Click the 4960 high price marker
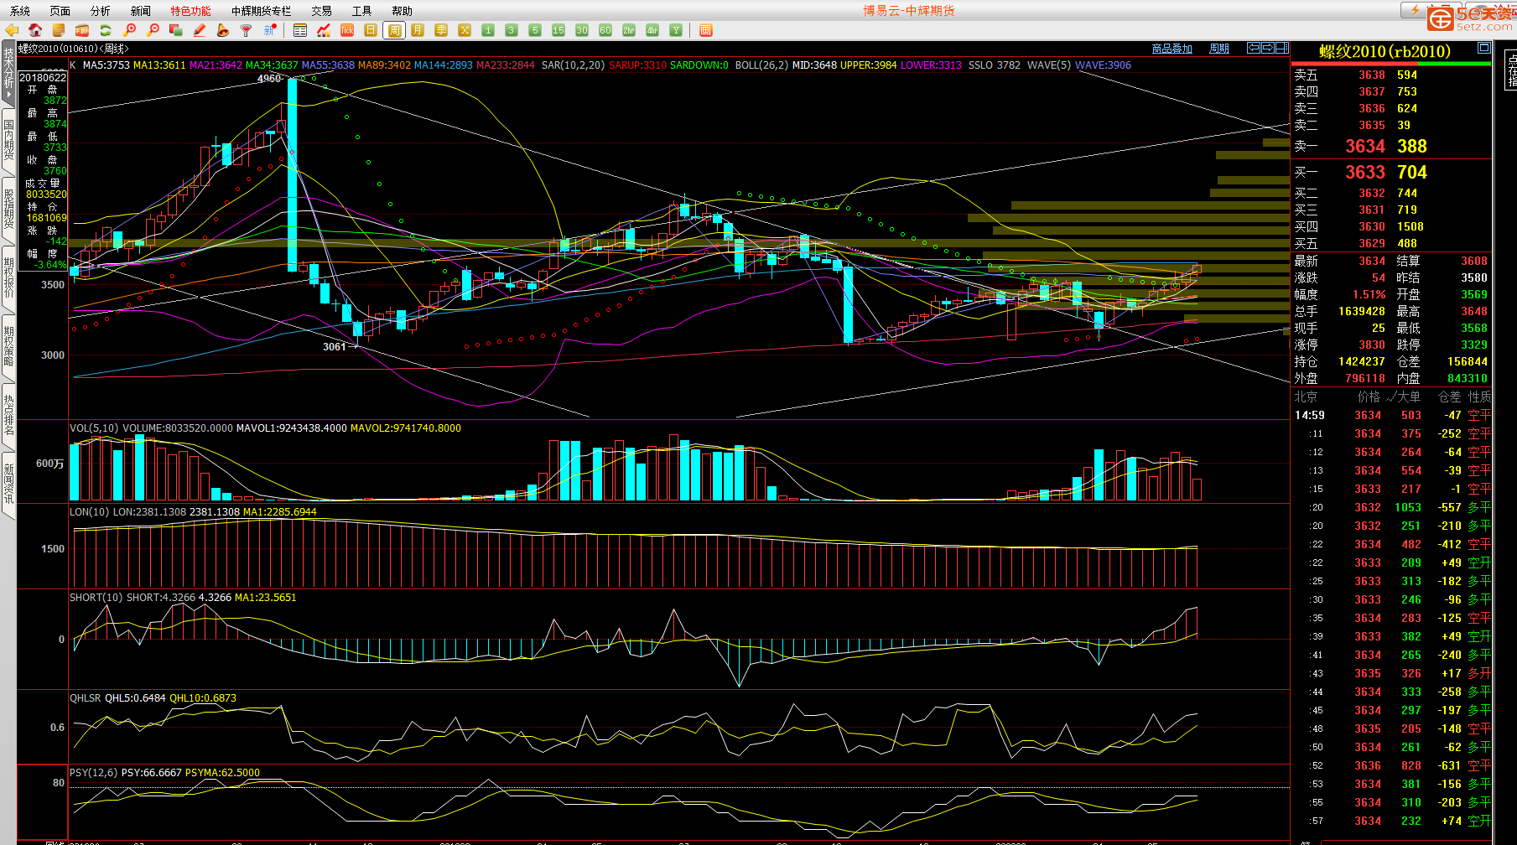This screenshot has height=845, width=1517. click(269, 78)
